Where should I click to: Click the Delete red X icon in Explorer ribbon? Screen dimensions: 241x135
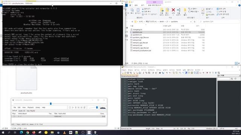tap(173, 10)
